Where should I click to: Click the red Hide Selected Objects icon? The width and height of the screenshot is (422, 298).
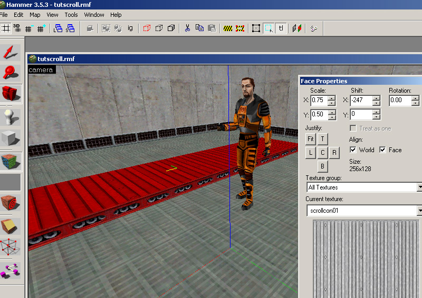(x=147, y=28)
